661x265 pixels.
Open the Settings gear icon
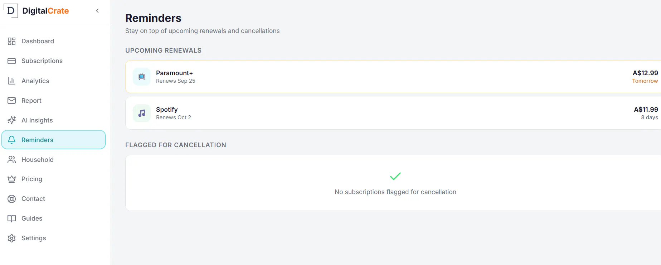[x=11, y=238]
